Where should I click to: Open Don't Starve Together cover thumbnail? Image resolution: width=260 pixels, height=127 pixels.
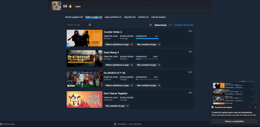click(84, 100)
